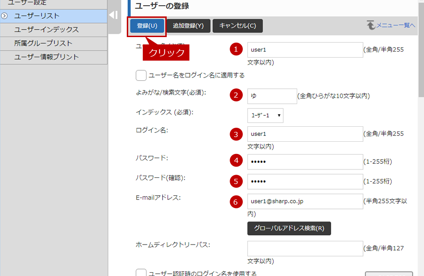Open ユーザー情報プリント in the side menu
Image resolution: width=424 pixels, height=276 pixels.
pos(54,57)
